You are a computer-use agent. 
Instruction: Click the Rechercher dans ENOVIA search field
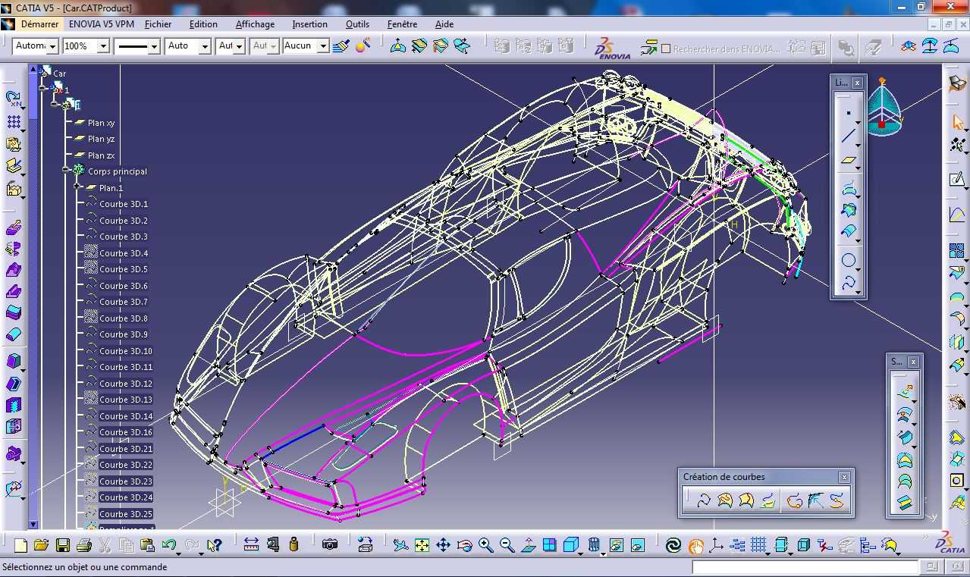[x=726, y=49]
